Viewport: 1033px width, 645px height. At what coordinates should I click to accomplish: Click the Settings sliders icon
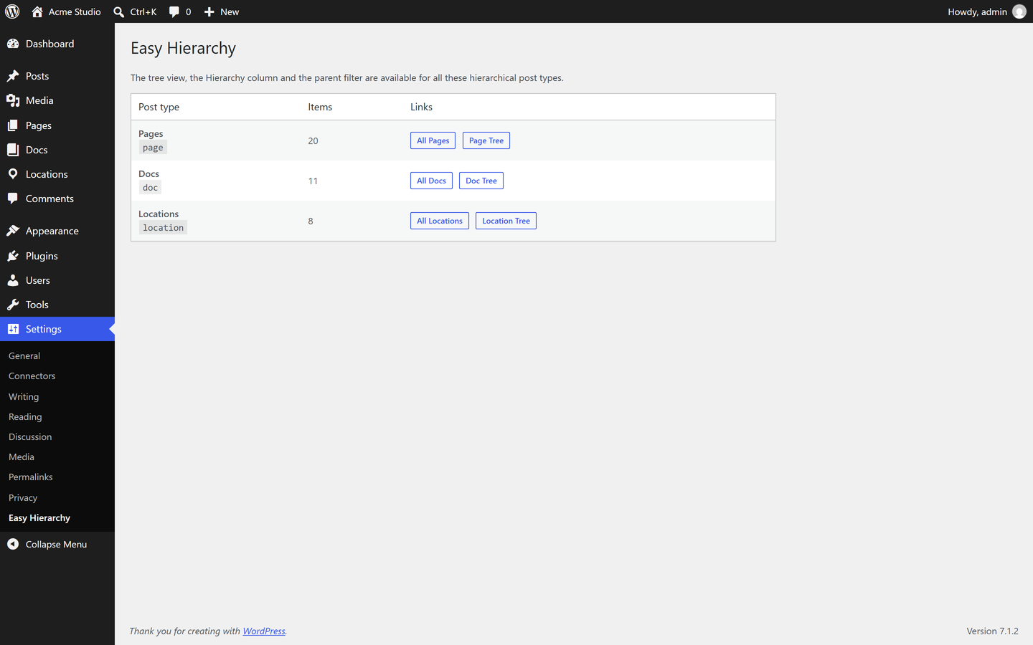13,329
